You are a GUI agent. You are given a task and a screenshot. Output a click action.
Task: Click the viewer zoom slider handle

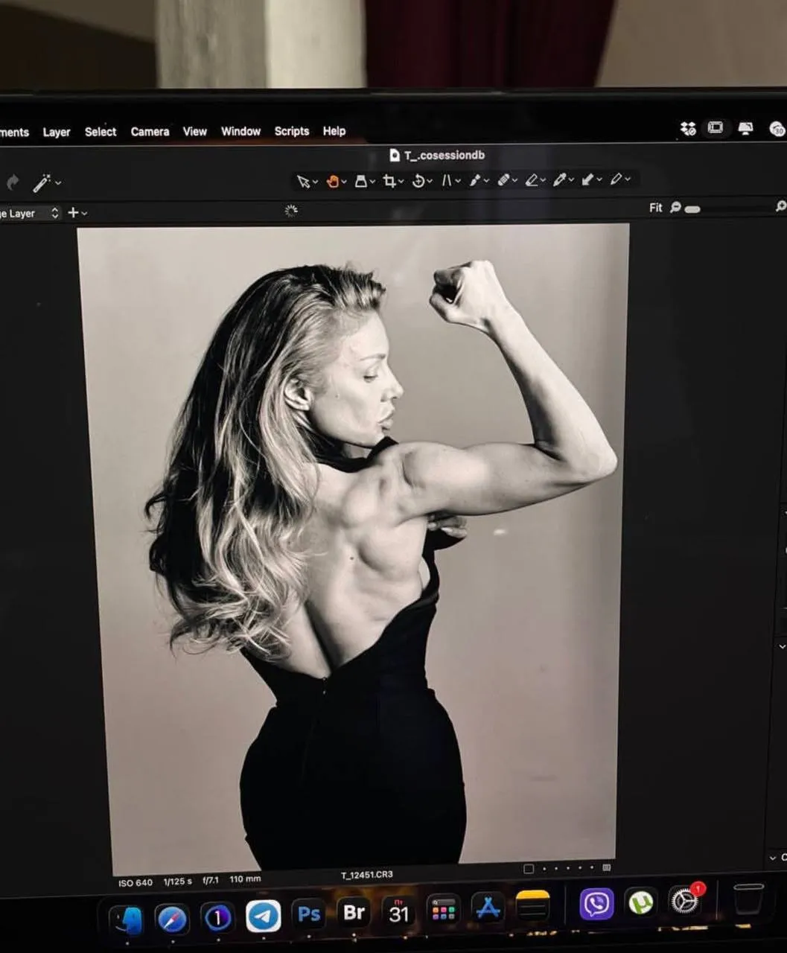click(692, 209)
